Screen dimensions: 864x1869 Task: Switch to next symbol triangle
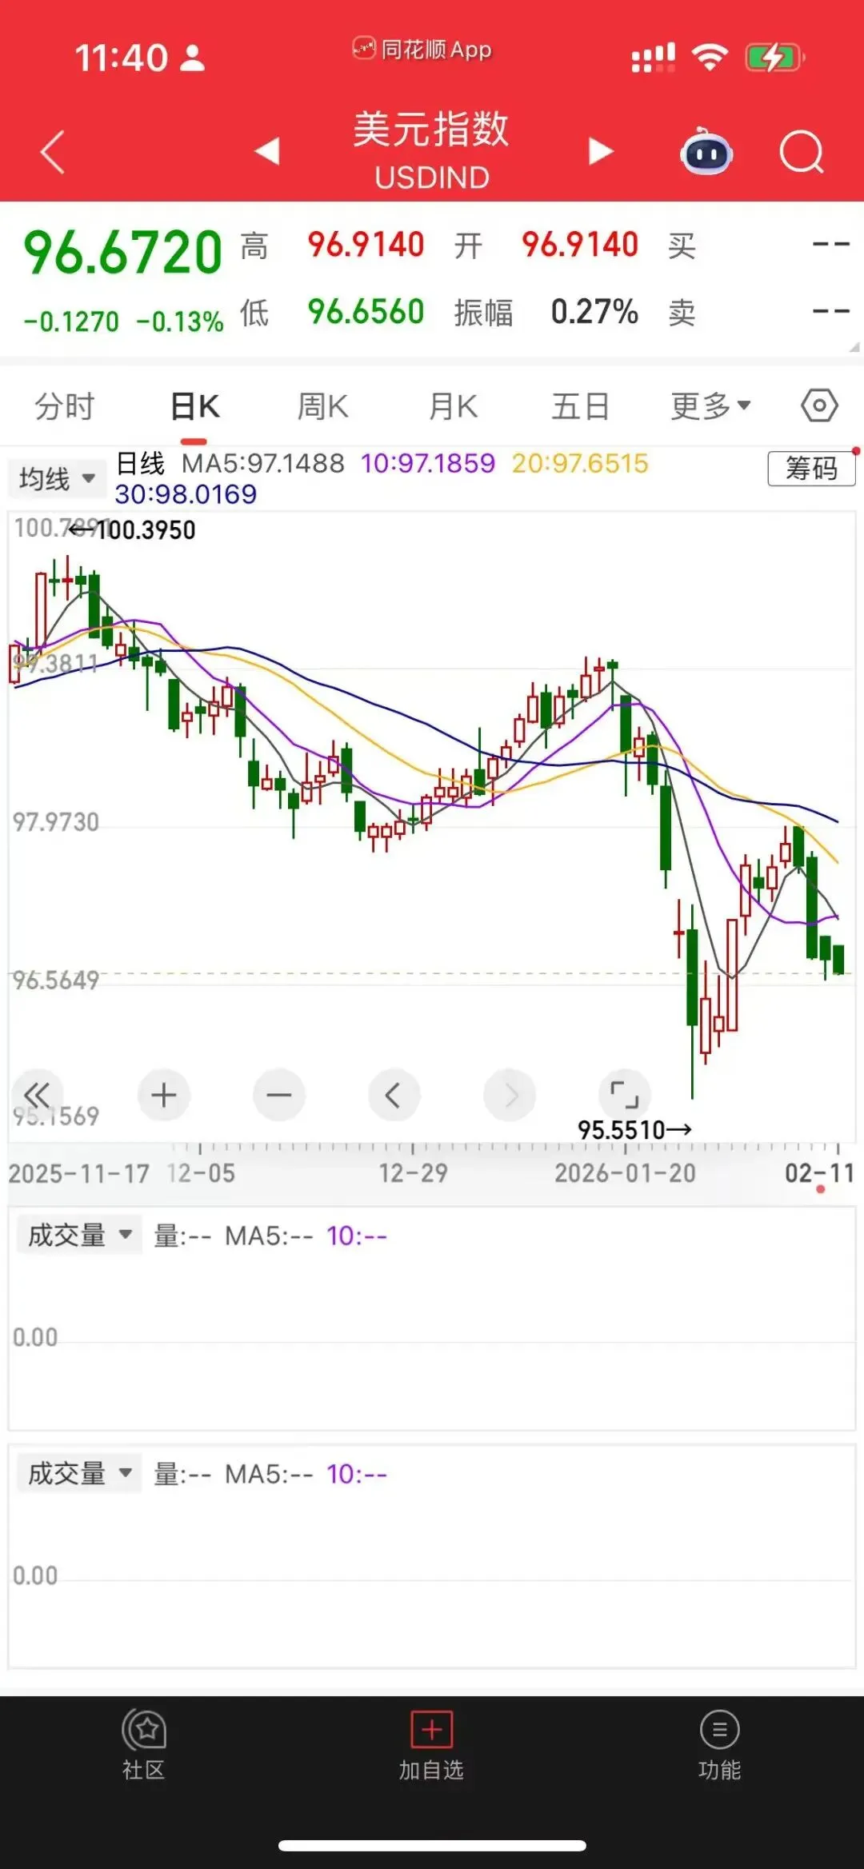point(601,151)
